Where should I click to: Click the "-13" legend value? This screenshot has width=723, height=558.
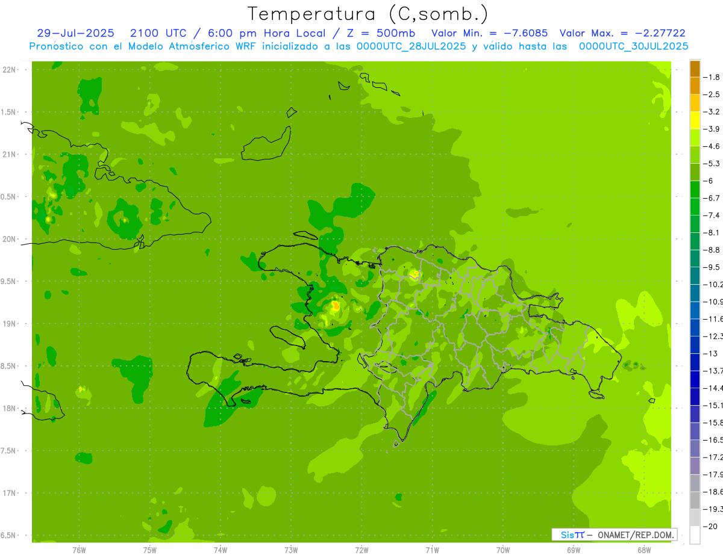tap(710, 353)
